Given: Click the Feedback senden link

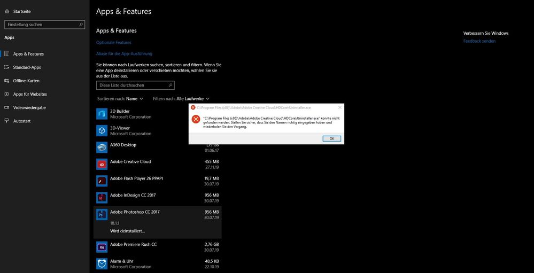Looking at the screenshot, I should pyautogui.click(x=479, y=41).
